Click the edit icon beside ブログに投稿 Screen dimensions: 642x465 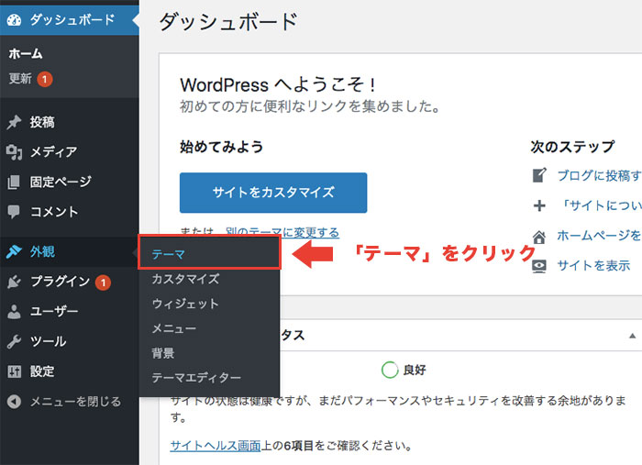(x=539, y=175)
